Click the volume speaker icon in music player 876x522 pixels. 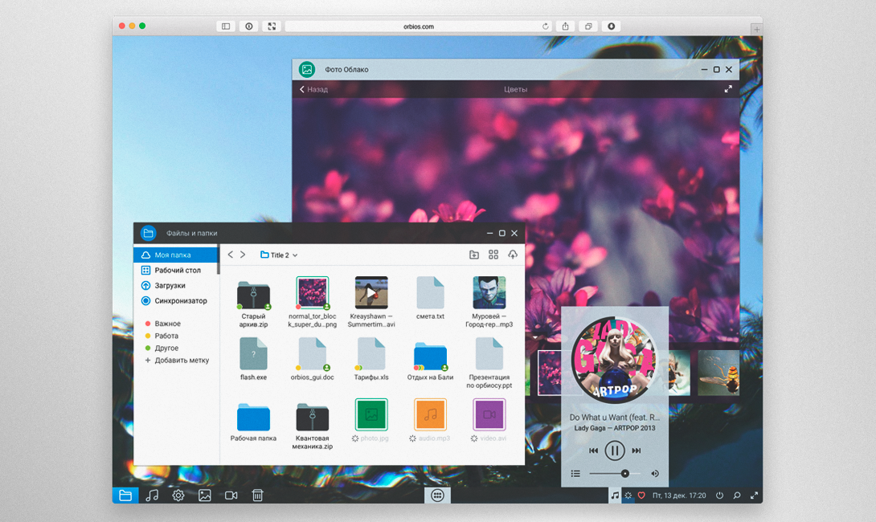(x=655, y=474)
